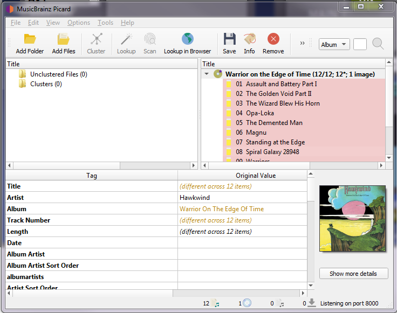Click metadata table vertical scrollbar down arrow
The image size is (397, 313).
point(311,286)
